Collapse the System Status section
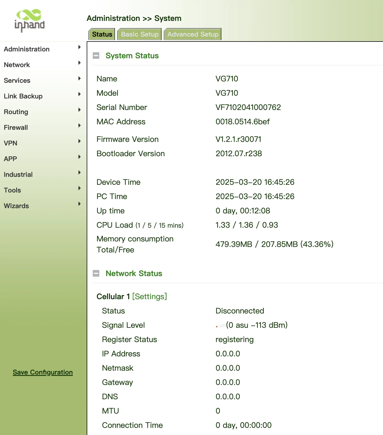 [x=96, y=56]
